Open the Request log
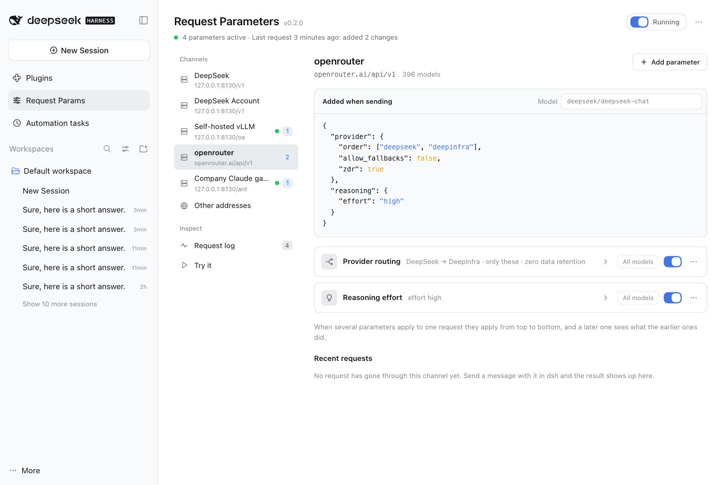Viewport: 723px width, 485px height. pyautogui.click(x=236, y=245)
